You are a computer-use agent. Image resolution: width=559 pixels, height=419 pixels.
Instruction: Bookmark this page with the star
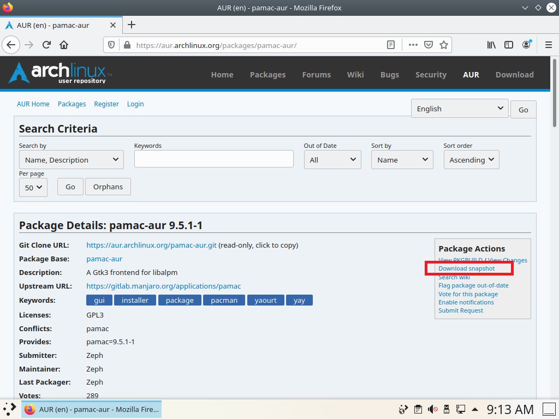443,45
